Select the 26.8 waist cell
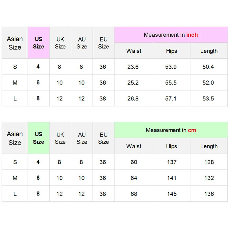 133,98
